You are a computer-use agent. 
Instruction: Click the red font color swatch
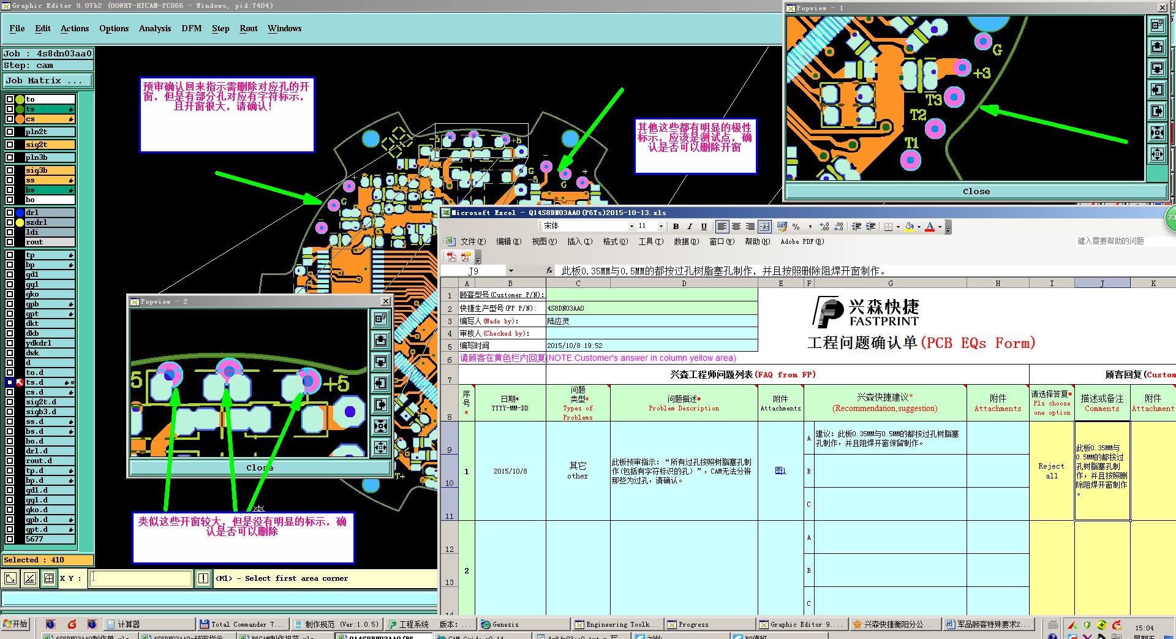pos(930,227)
